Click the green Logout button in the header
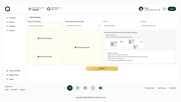181x102 pixels. [172, 9]
